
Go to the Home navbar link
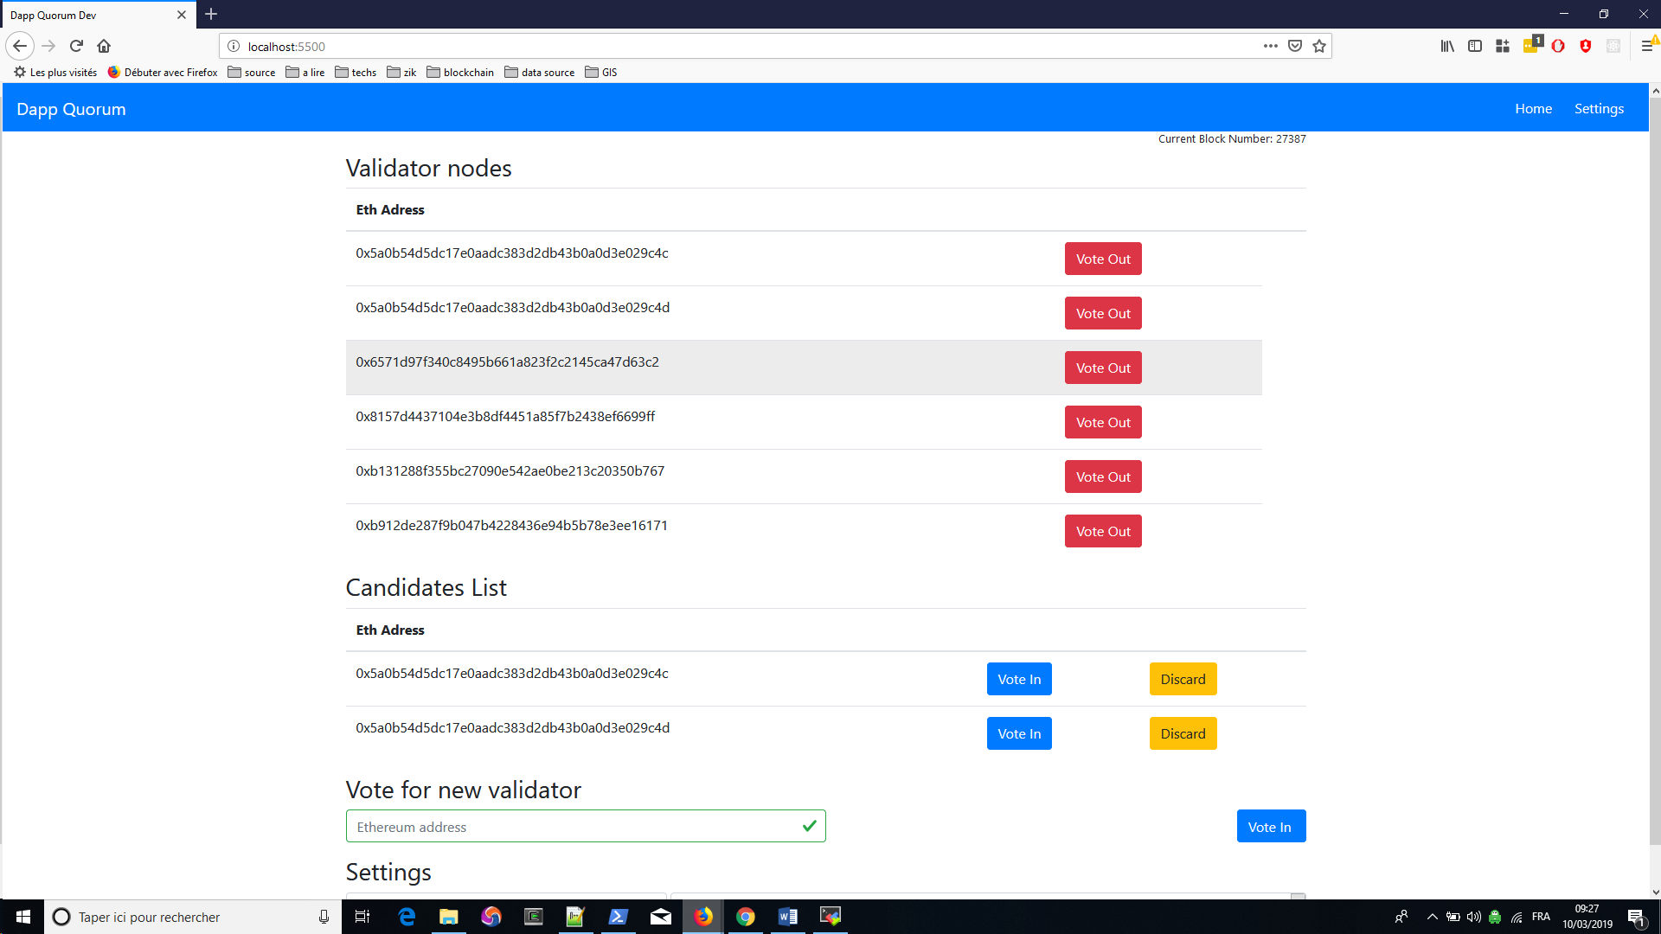pos(1533,109)
